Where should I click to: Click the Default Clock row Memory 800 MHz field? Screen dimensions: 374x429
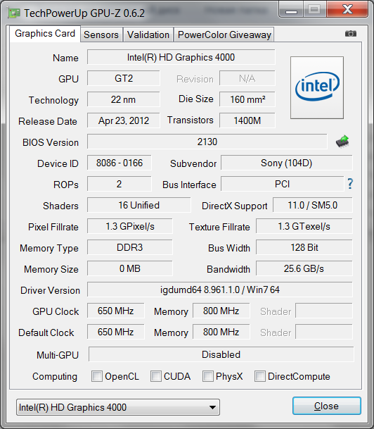click(x=221, y=332)
